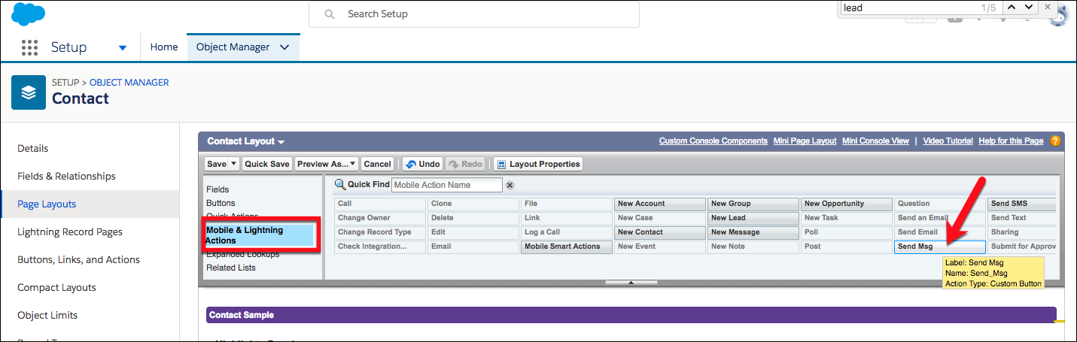Select the Check Integration action
The width and height of the screenshot is (1077, 342).
point(380,247)
